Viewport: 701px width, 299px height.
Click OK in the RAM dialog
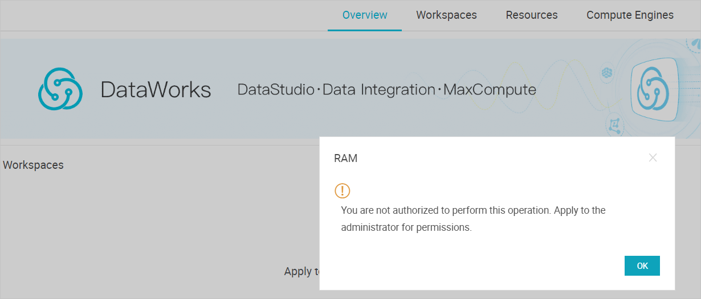click(642, 265)
